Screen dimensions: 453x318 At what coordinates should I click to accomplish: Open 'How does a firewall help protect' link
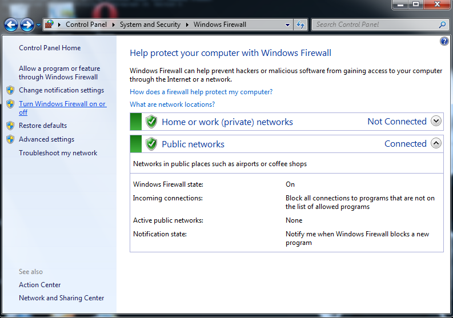201,92
